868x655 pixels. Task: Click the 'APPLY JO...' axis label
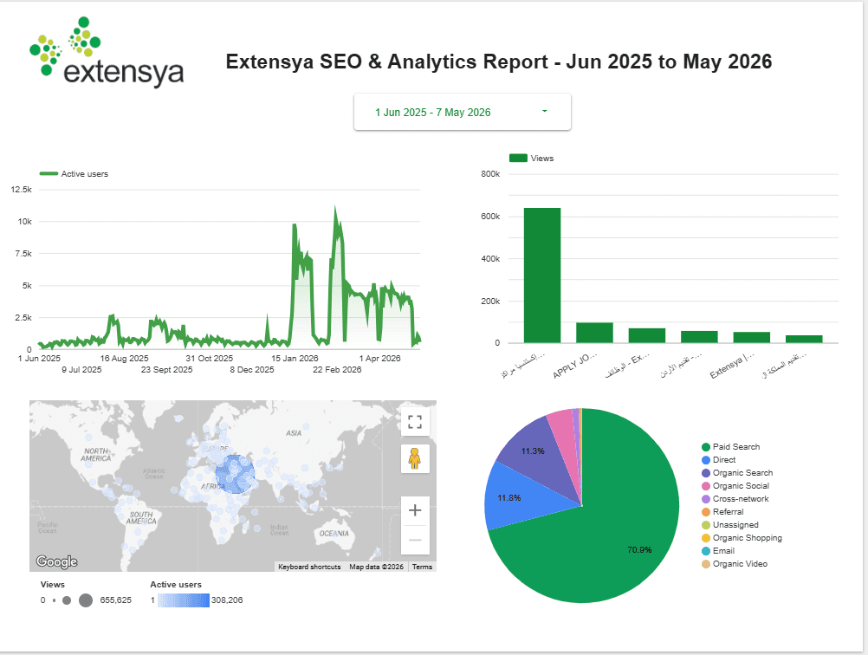tap(575, 366)
